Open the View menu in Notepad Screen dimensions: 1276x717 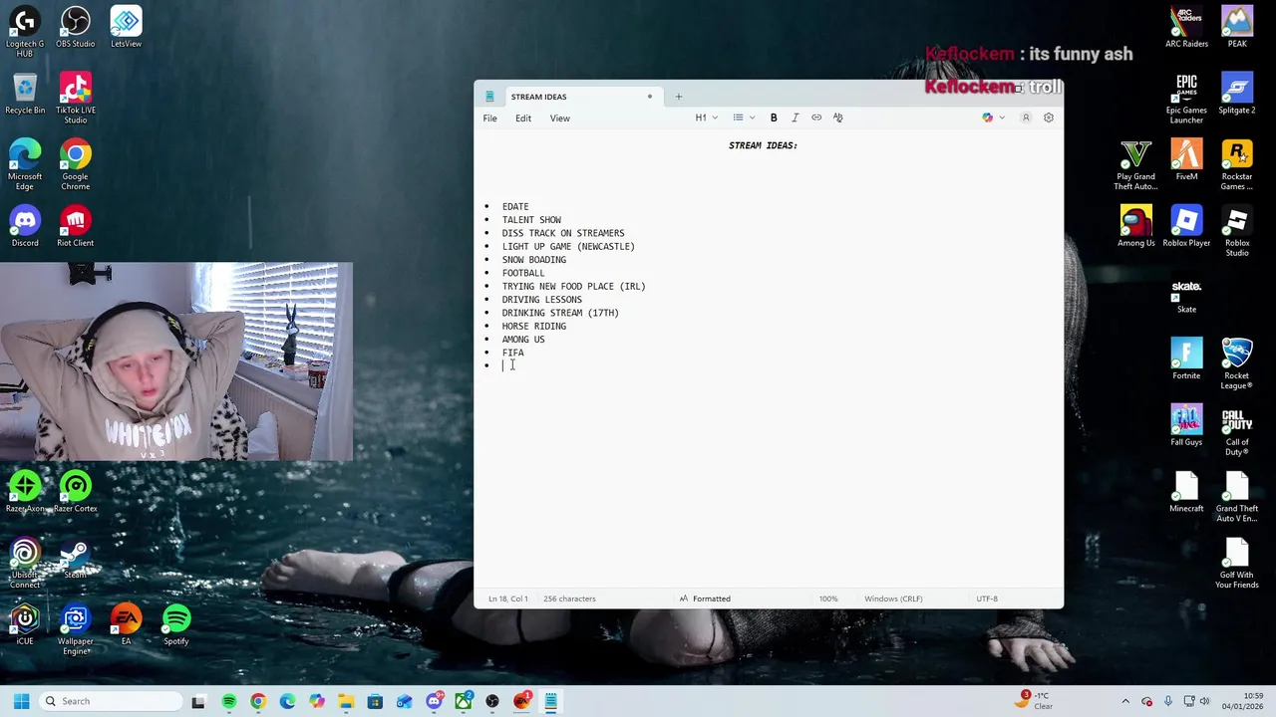560,119
